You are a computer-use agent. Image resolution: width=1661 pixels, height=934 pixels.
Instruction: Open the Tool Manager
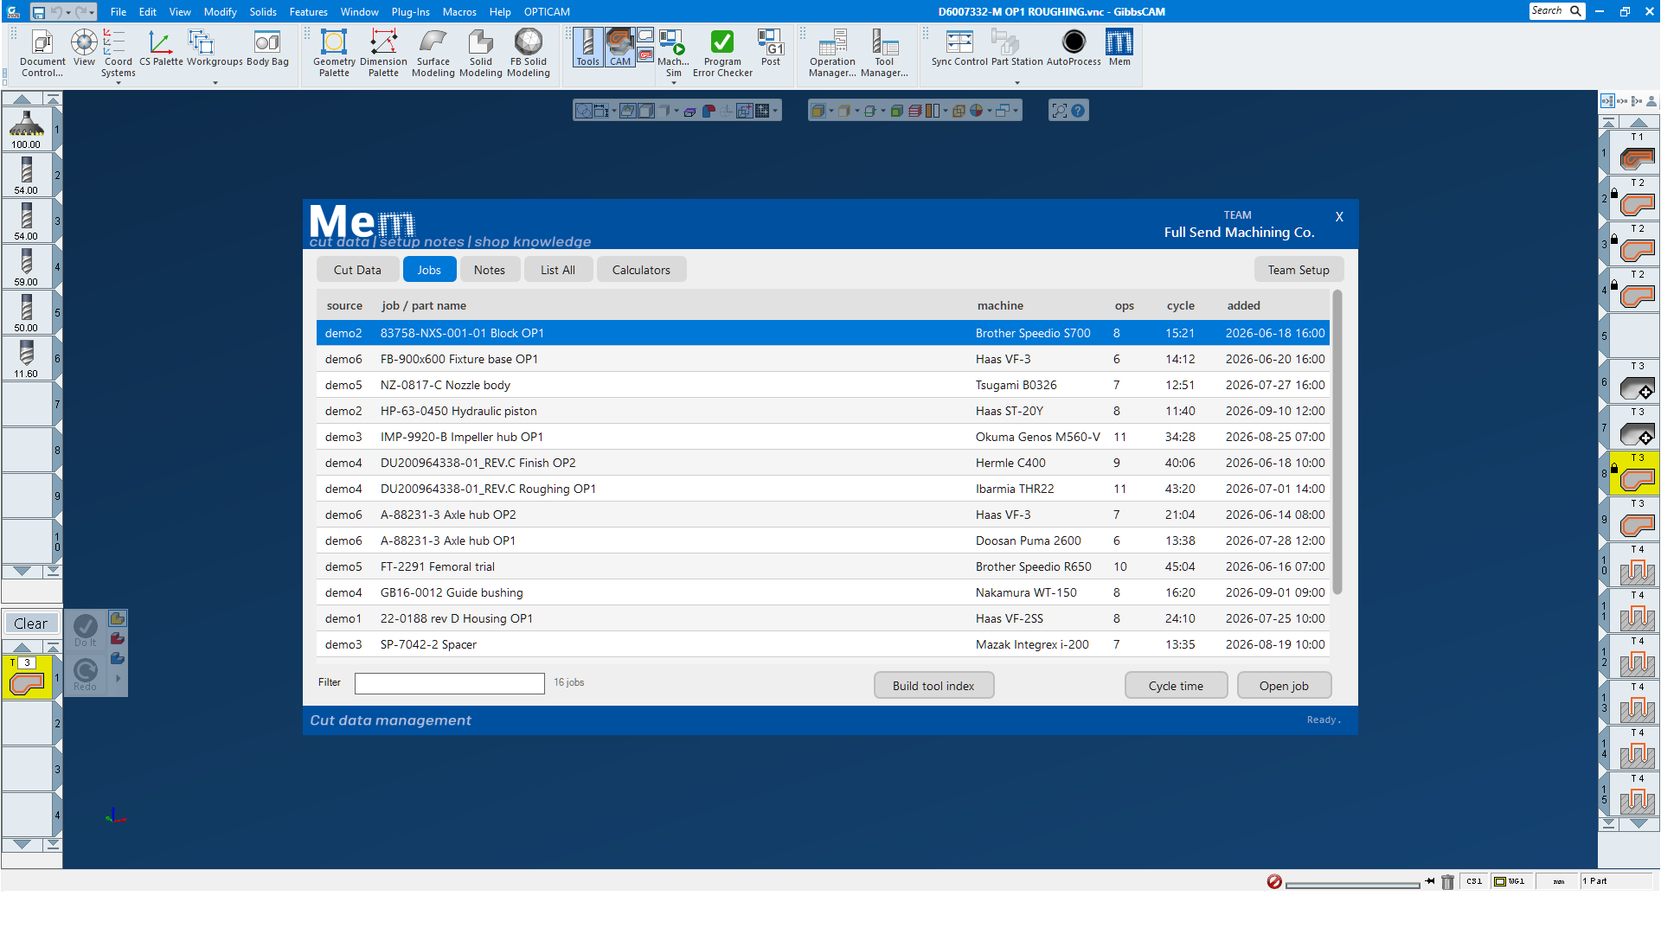point(884,54)
